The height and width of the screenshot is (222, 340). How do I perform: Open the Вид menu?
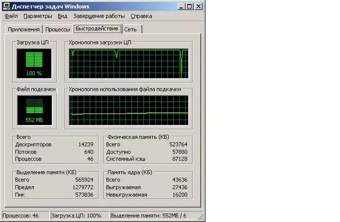(x=62, y=16)
